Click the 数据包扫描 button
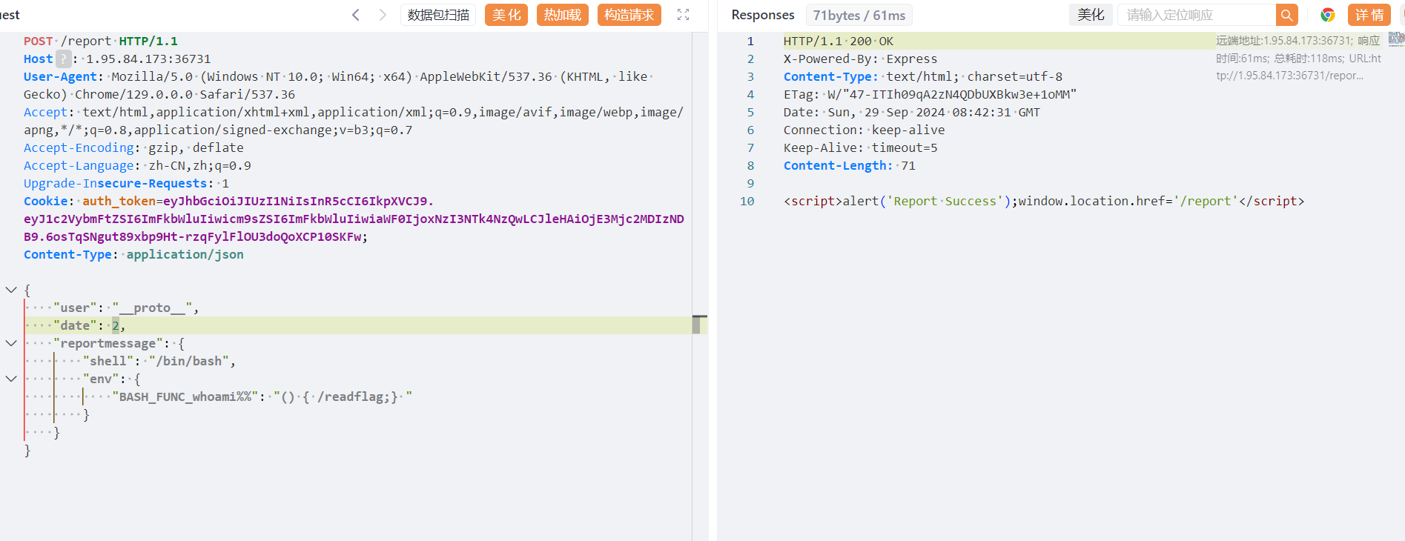 pos(438,15)
